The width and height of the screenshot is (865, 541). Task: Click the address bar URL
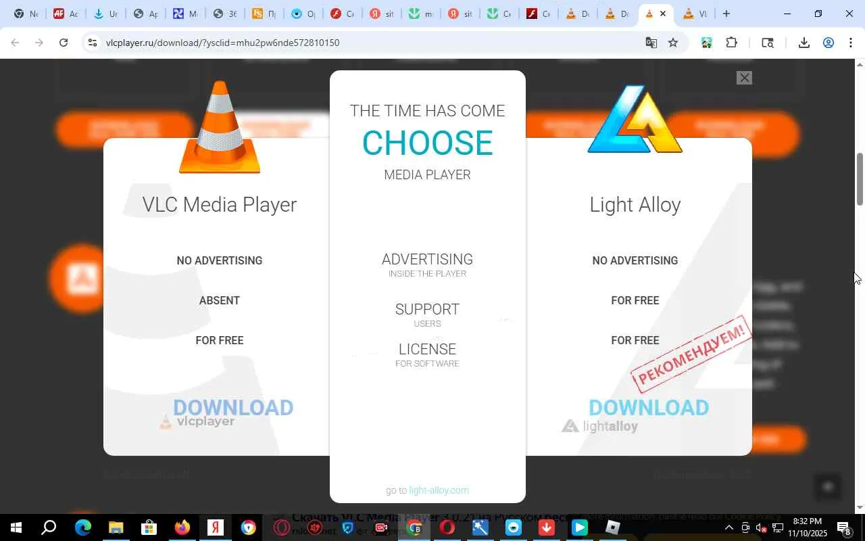point(222,43)
